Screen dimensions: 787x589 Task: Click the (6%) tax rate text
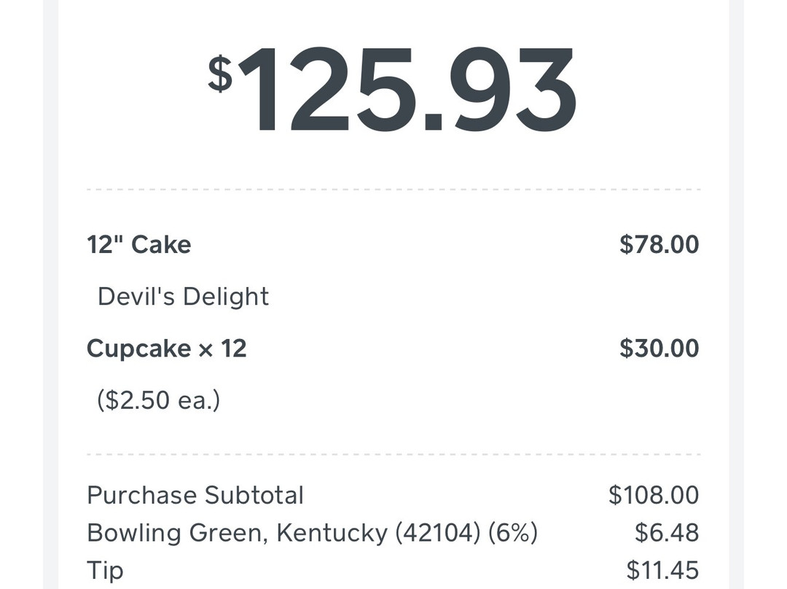(x=513, y=534)
